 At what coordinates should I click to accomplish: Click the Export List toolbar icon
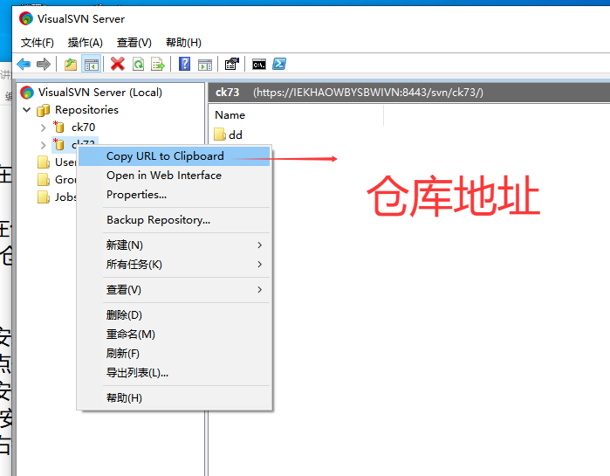point(158,65)
